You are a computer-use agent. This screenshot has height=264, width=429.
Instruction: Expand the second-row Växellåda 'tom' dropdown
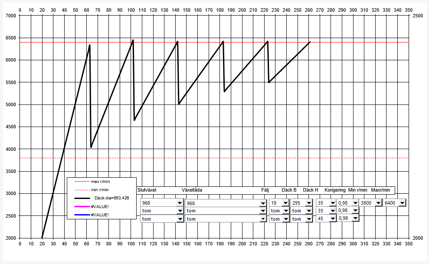tap(262, 211)
